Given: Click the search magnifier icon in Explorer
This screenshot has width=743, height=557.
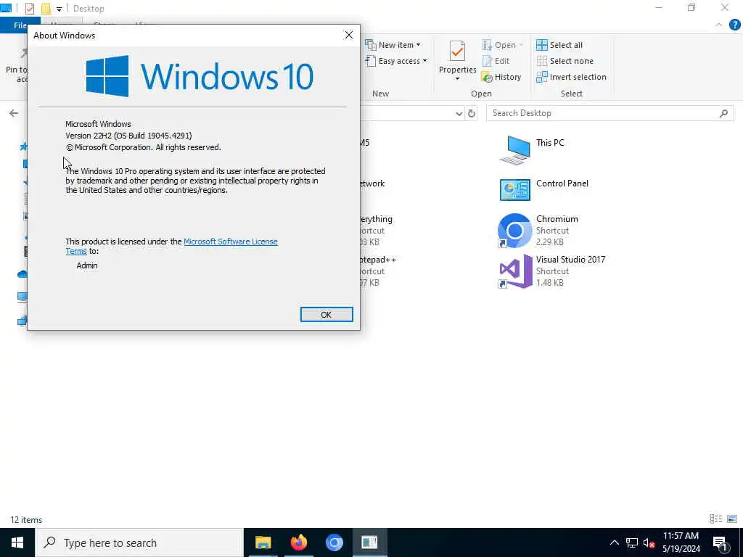Looking at the screenshot, I should pyautogui.click(x=723, y=113).
